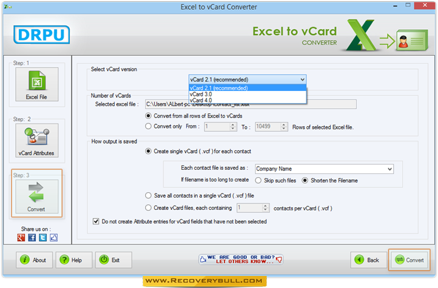This screenshot has width=438, height=288.
Task: Minimize the Excel to vCard Converter window
Action: click(x=396, y=6)
